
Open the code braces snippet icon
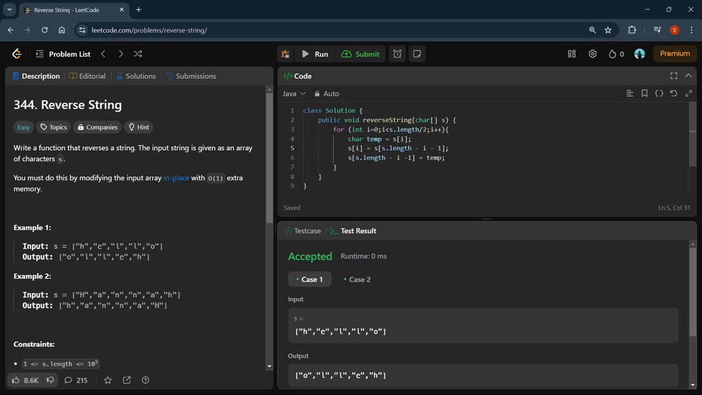click(x=659, y=94)
